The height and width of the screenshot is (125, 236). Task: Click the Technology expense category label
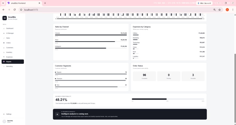tap(136, 42)
